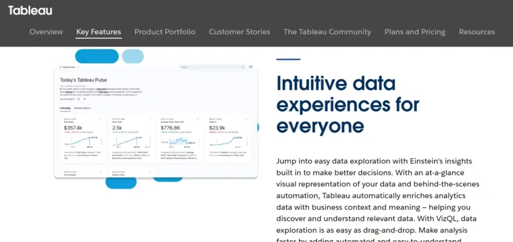The height and width of the screenshot is (242, 513).
Task: Click the $23.9k Returns value
Action: pyautogui.click(x=217, y=127)
